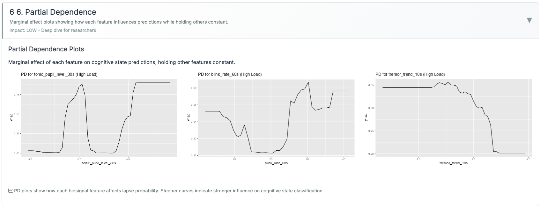
Task: Click the 'PD for tonic_pupil_level_30s (High Load)' title
Action: pos(59,74)
